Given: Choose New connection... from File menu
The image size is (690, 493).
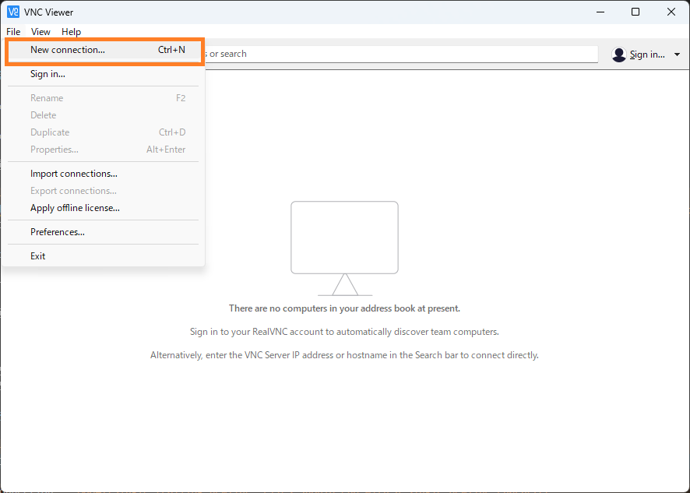Looking at the screenshot, I should [x=104, y=50].
